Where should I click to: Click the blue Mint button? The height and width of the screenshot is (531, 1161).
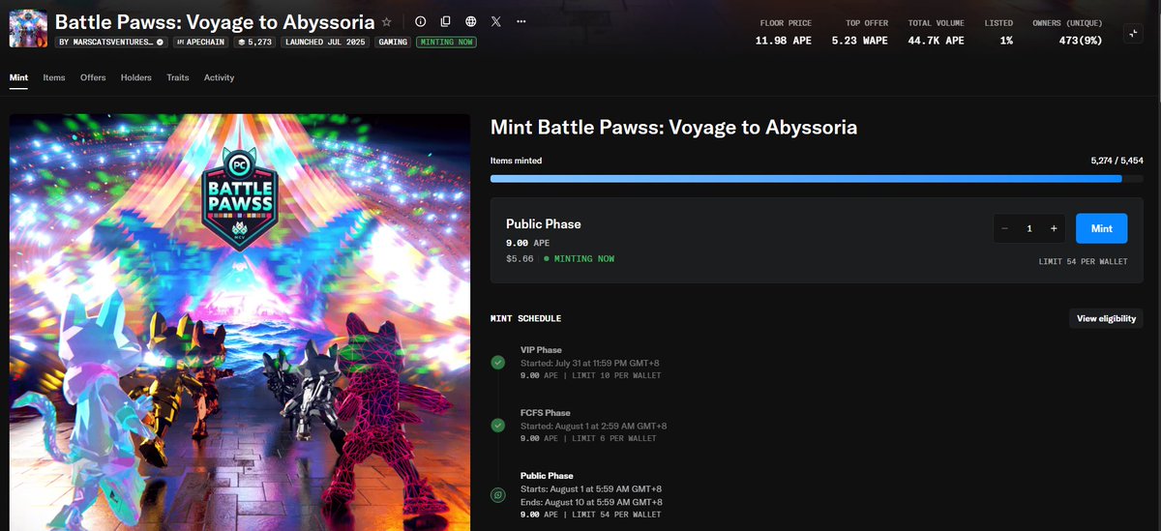tap(1101, 228)
